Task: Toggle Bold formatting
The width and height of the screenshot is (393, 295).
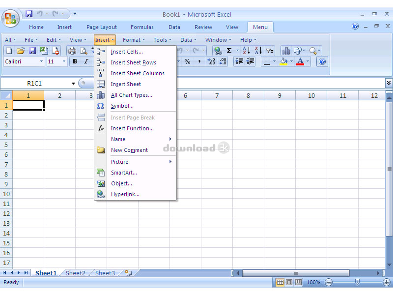Action: (x=75, y=61)
